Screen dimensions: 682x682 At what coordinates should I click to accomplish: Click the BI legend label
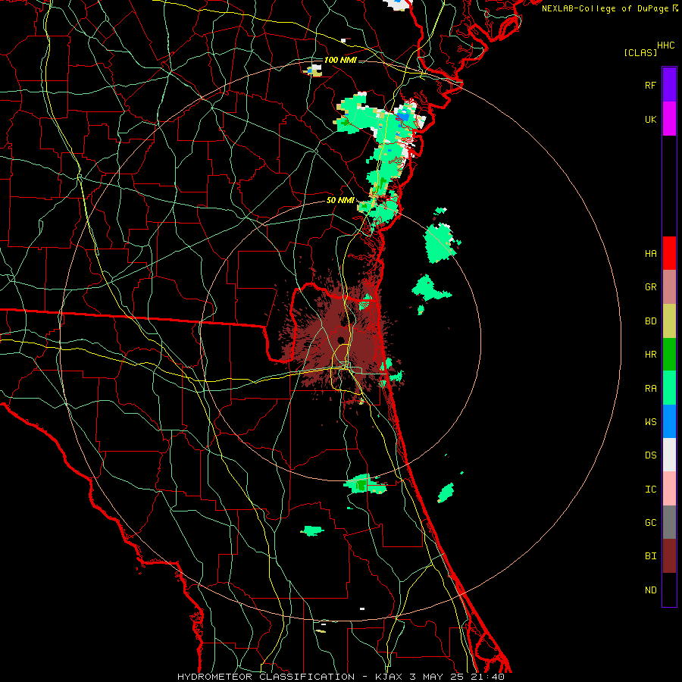pyautogui.click(x=650, y=556)
